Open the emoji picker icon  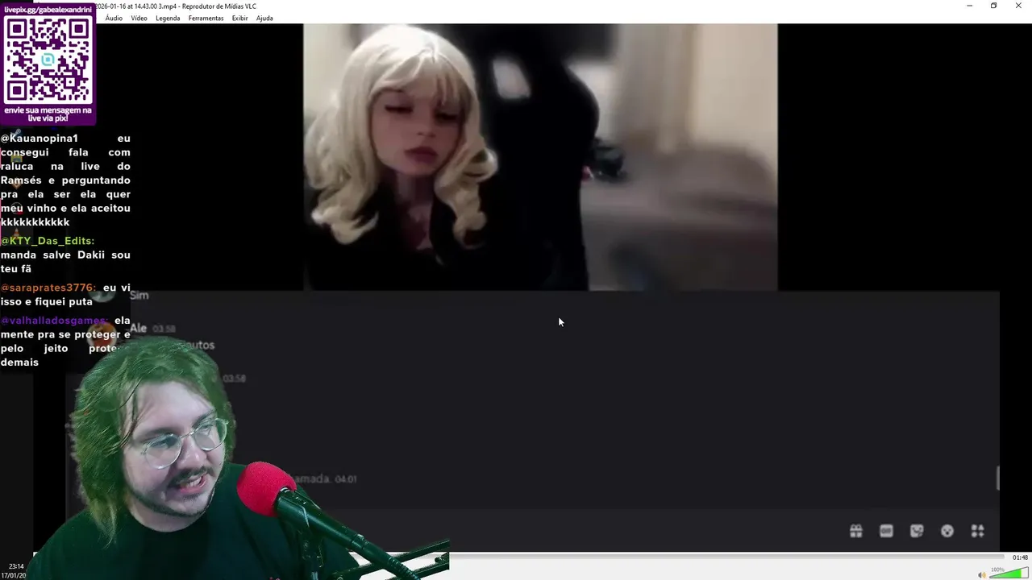coord(947,531)
